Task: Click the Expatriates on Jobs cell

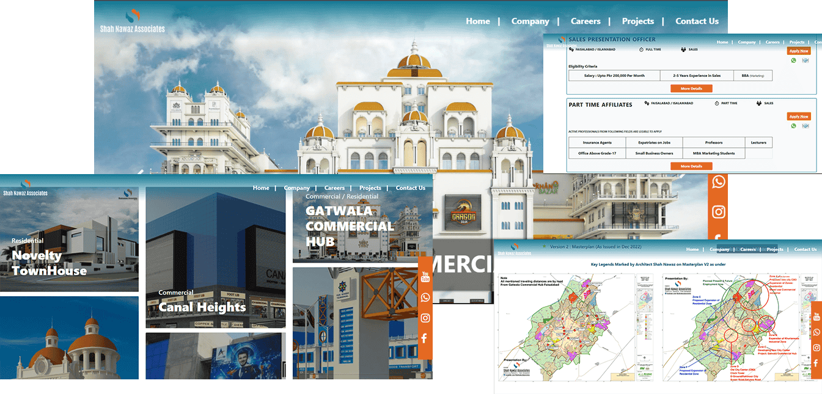Action: click(x=654, y=142)
